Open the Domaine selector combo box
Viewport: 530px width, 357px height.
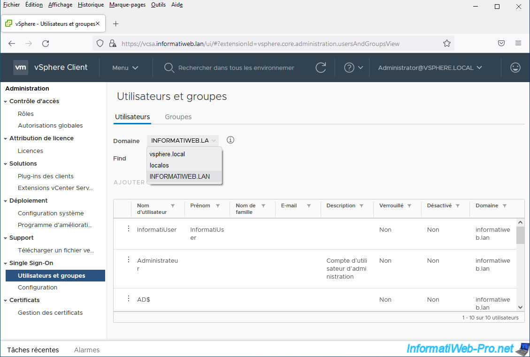183,141
